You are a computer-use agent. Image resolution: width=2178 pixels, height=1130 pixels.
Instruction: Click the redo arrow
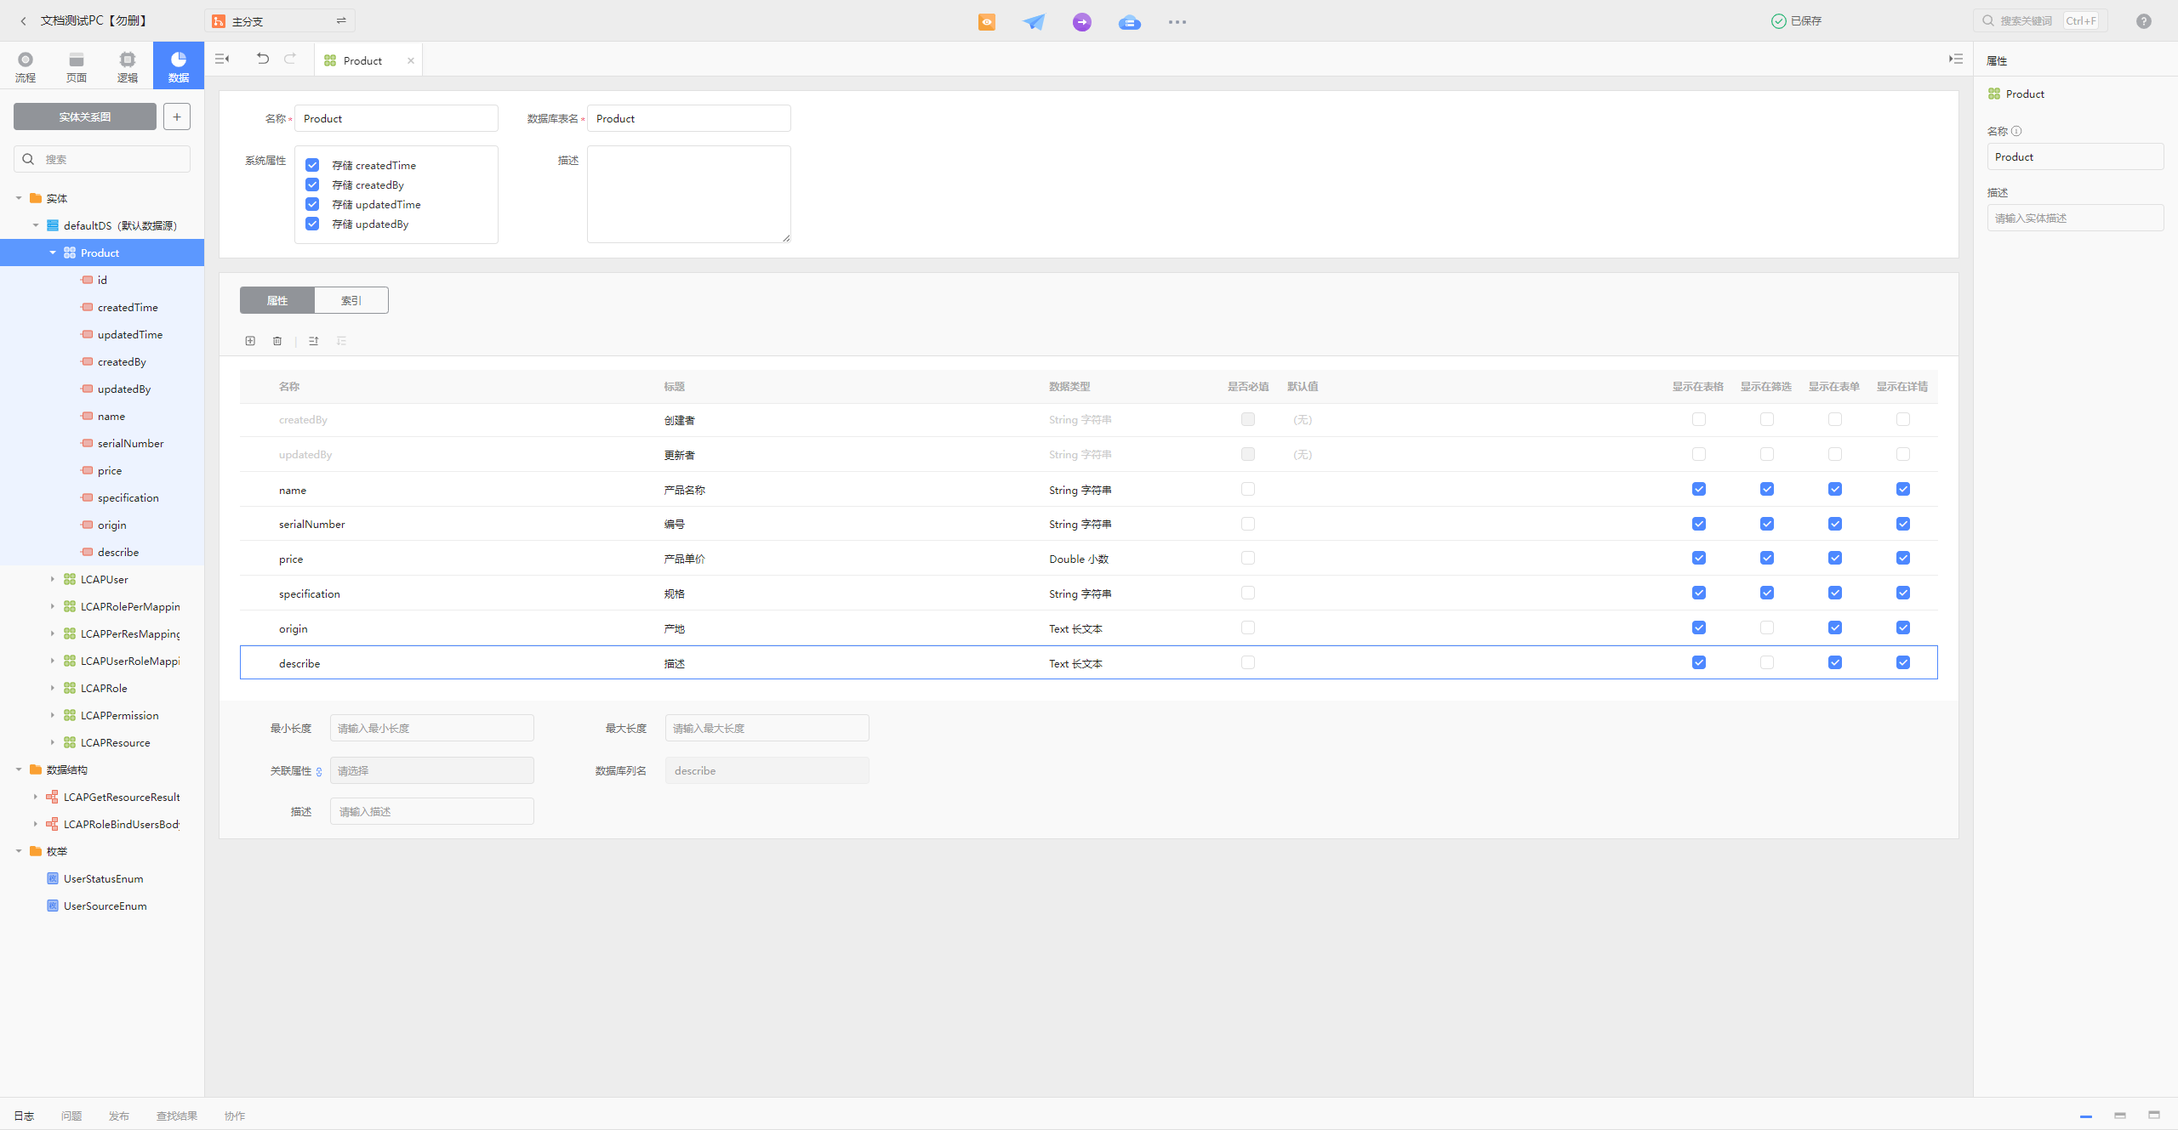point(290,59)
